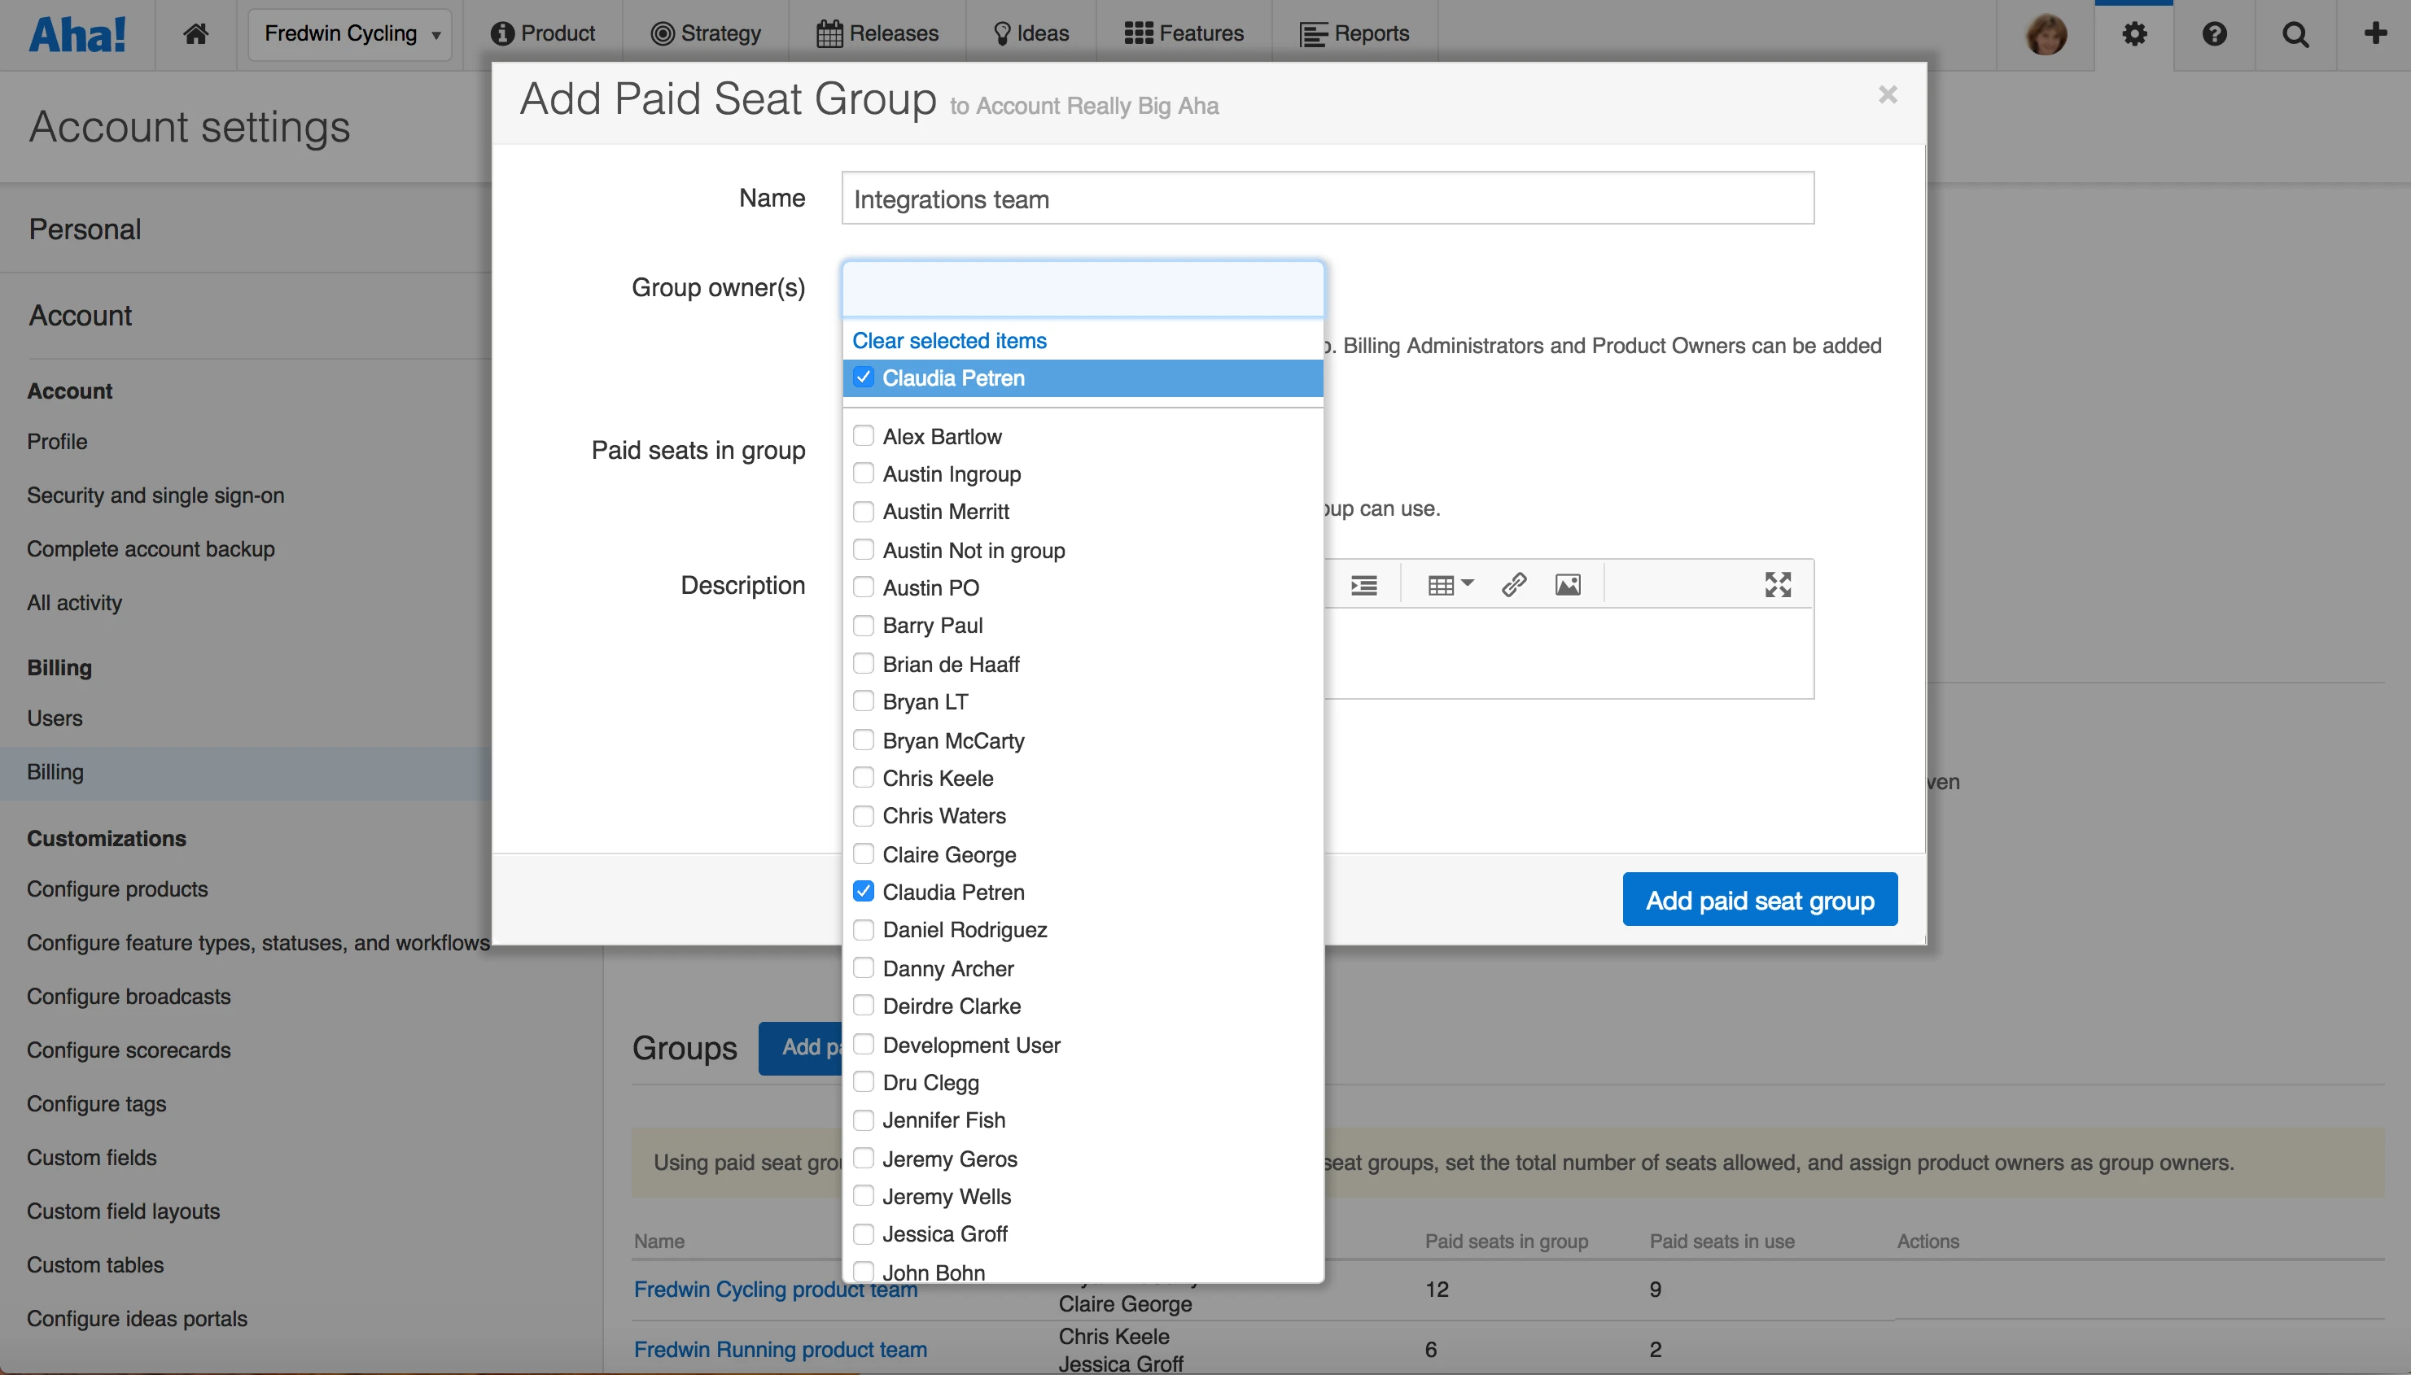Open the Releases menu
The height and width of the screenshot is (1375, 2411).
tap(877, 34)
